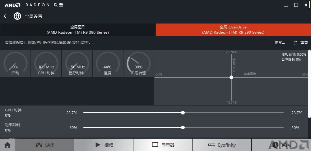
Task: Select the 全局 OverDrive tab
Action: pos(233,30)
